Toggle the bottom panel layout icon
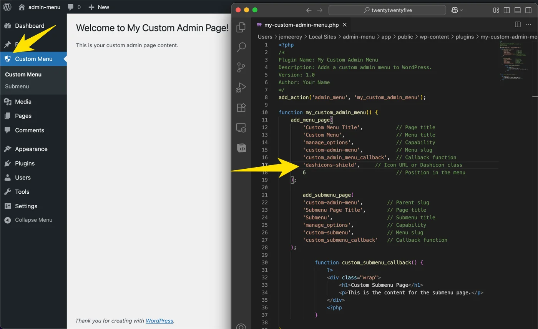Viewport: 538px width, 329px height. 517,10
